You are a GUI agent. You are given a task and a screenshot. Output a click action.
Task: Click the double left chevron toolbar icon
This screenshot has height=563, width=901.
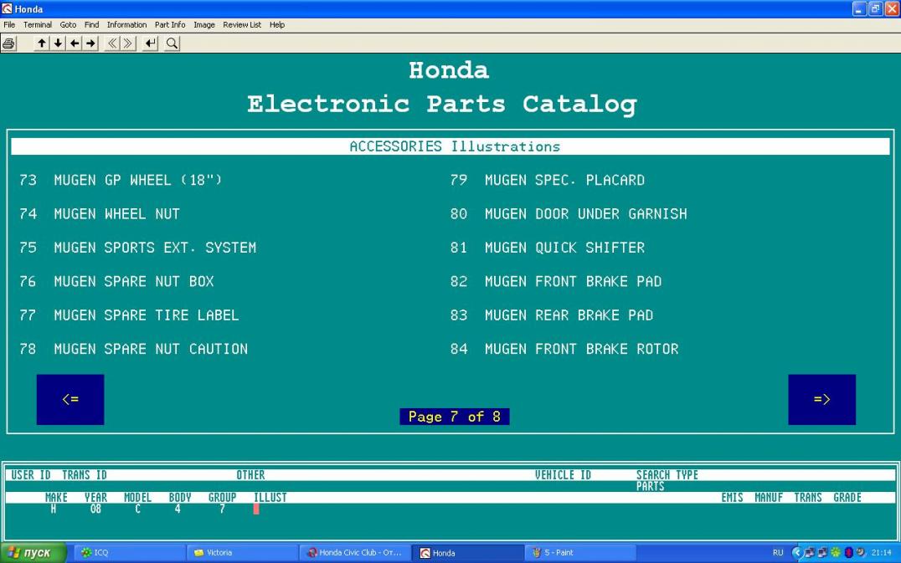(112, 44)
